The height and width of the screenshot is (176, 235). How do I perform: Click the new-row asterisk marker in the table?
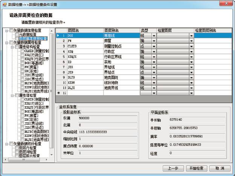58,92
